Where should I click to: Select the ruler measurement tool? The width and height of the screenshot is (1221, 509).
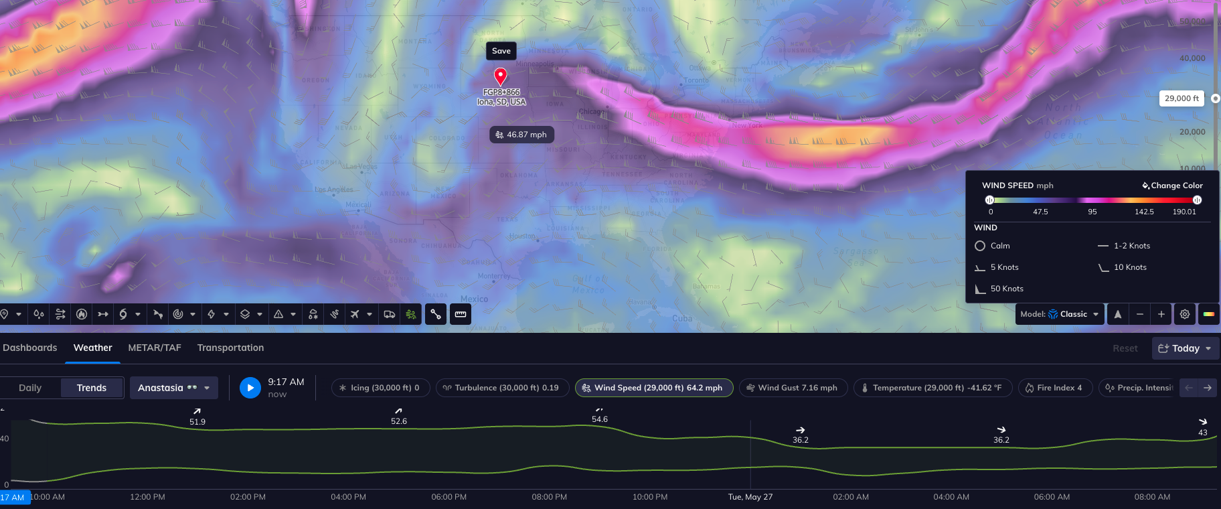click(x=461, y=314)
